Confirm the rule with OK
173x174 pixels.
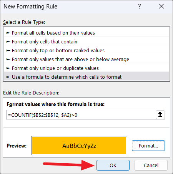[x=113, y=165]
